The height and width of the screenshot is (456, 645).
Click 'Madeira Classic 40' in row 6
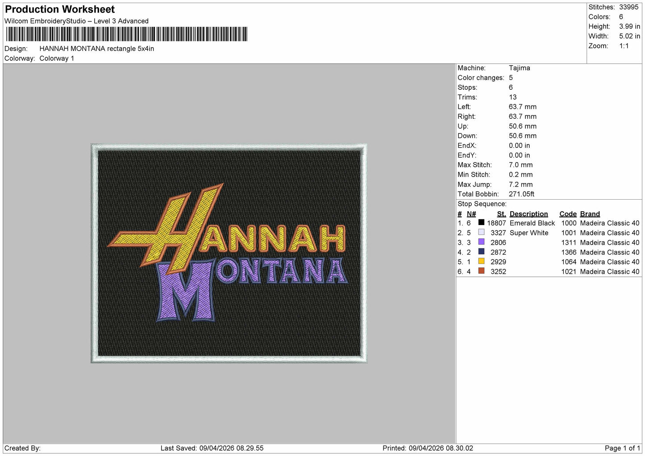point(610,272)
